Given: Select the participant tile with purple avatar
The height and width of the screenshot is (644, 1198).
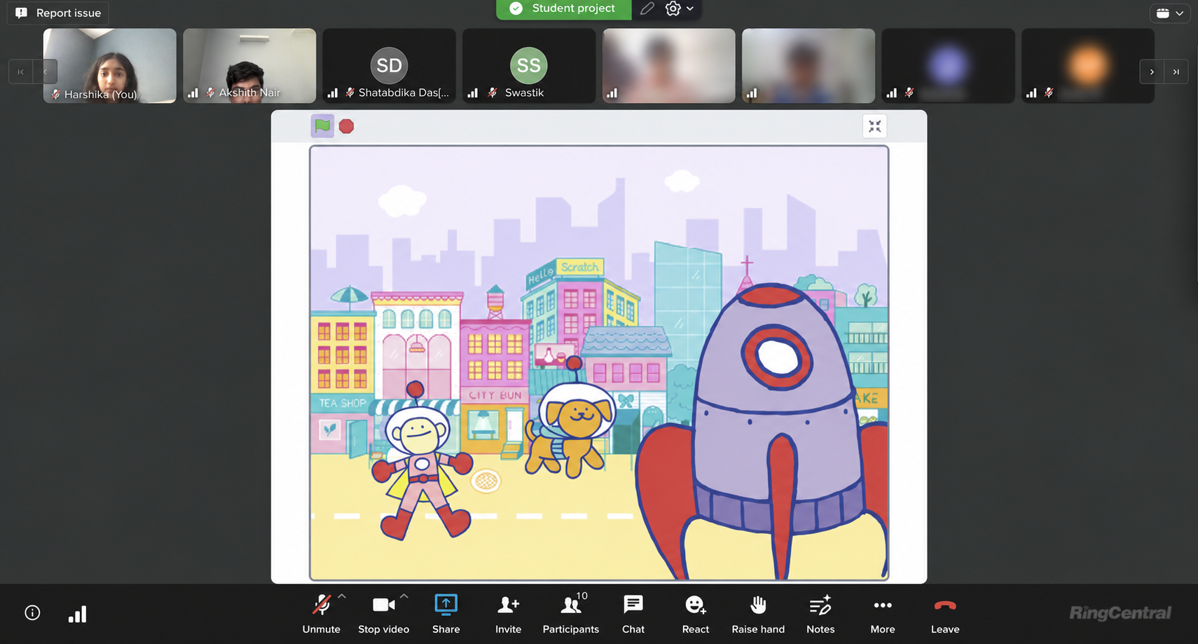Looking at the screenshot, I should point(948,66).
